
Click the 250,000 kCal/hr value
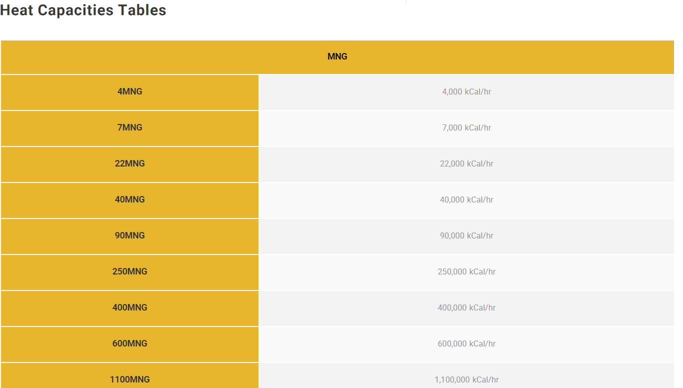466,272
